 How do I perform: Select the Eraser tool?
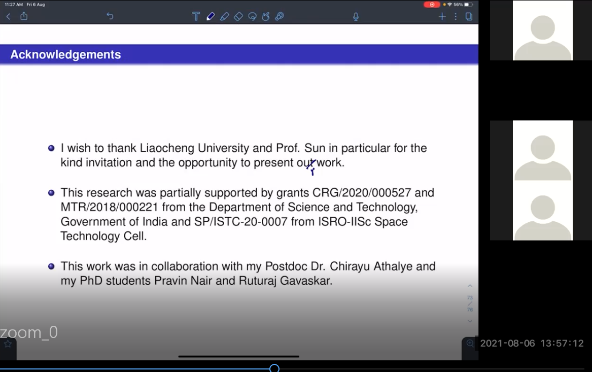(x=238, y=17)
